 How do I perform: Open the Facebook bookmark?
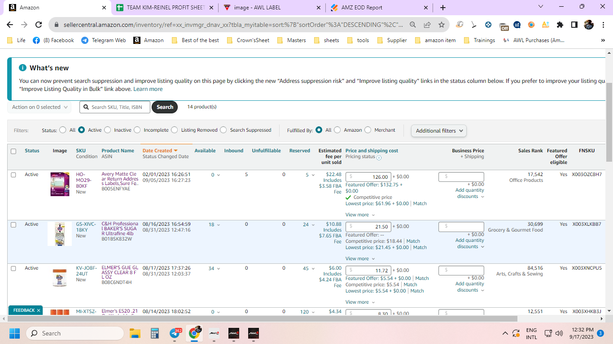point(53,40)
